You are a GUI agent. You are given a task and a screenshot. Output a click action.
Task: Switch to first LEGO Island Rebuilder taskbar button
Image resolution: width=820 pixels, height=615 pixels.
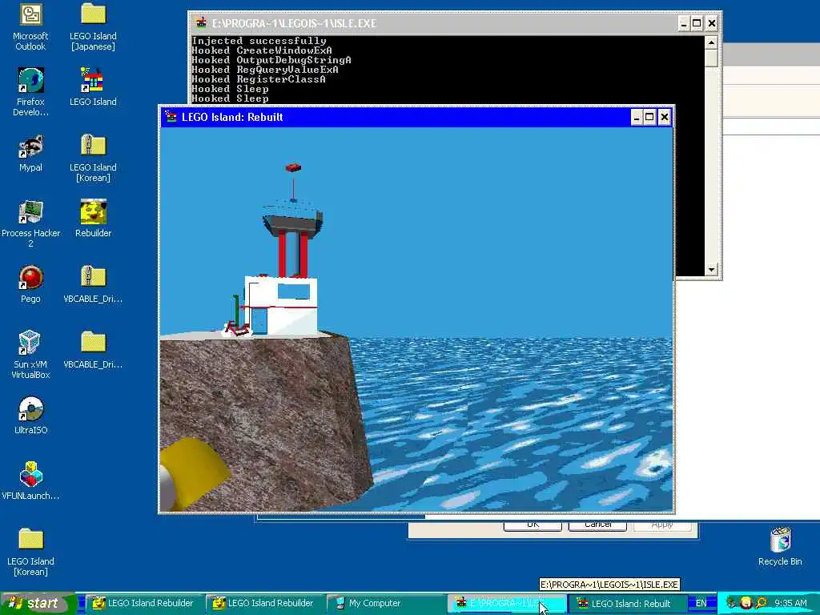coord(145,603)
